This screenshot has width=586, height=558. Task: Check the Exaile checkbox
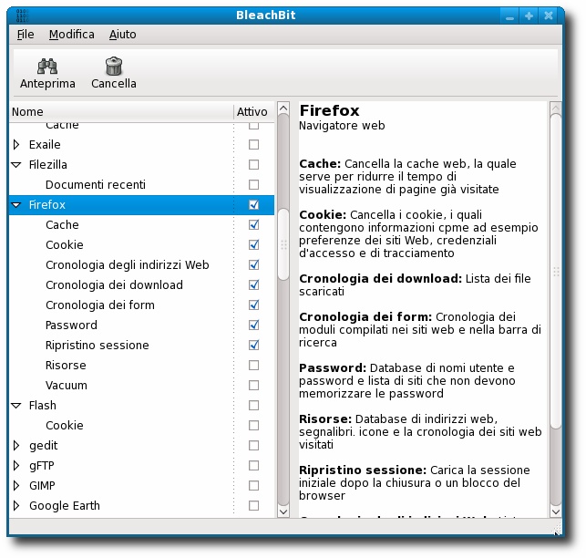coord(253,144)
